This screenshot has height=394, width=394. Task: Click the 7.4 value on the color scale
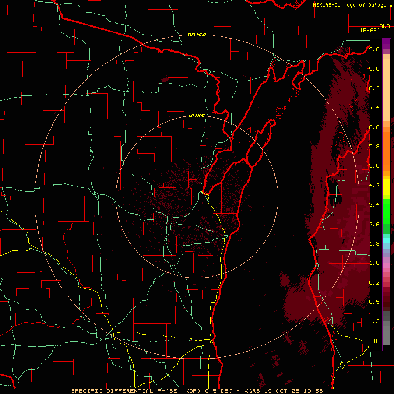374,108
